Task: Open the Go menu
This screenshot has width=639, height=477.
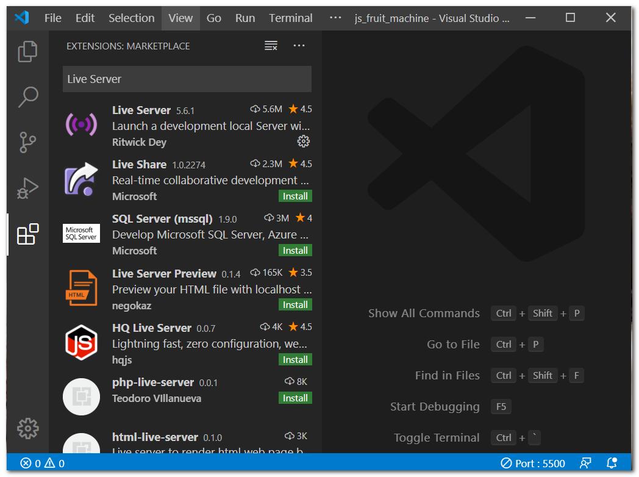Action: (x=213, y=18)
